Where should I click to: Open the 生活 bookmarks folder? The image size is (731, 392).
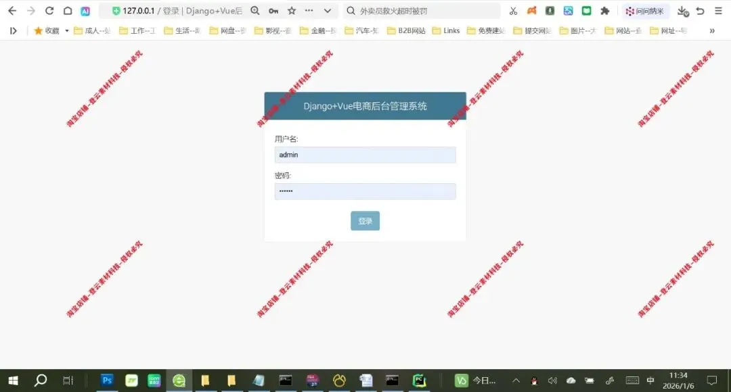182,30
